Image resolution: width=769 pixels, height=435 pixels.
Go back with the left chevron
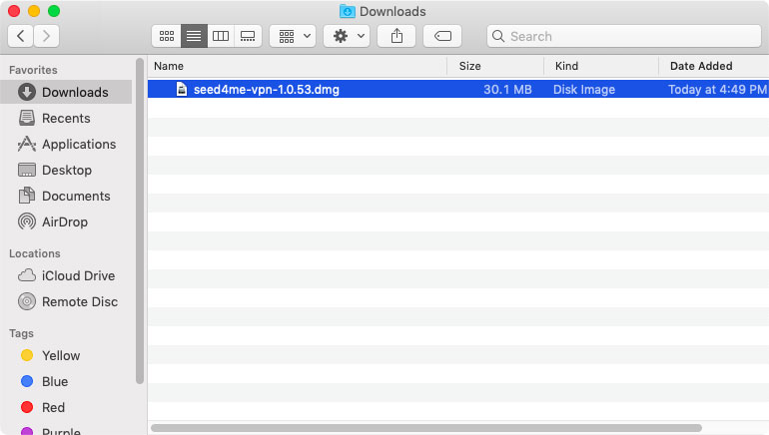coord(21,36)
